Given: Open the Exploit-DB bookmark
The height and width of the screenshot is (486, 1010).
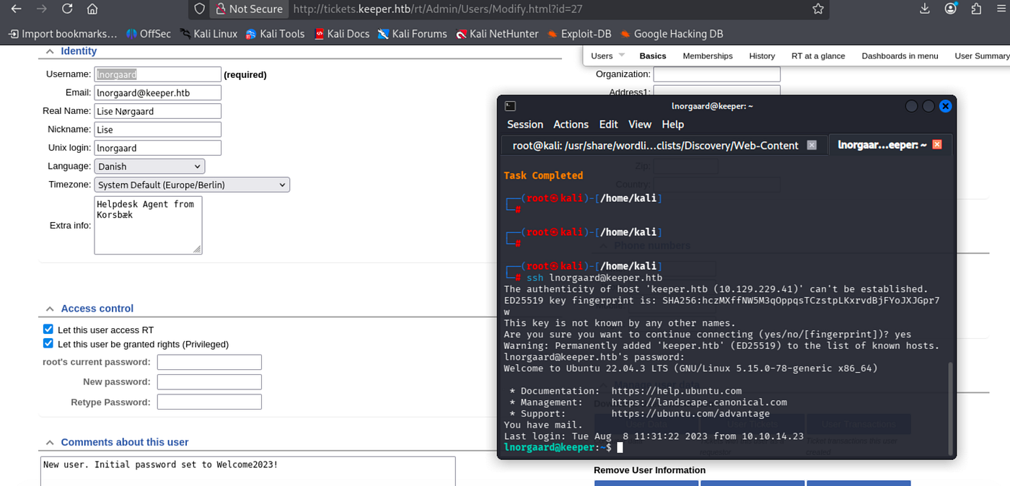Looking at the screenshot, I should [580, 34].
